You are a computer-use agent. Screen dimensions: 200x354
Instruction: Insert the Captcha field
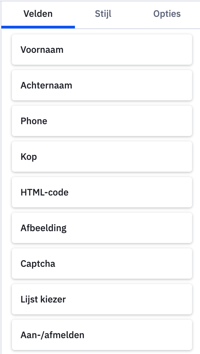[x=102, y=264]
